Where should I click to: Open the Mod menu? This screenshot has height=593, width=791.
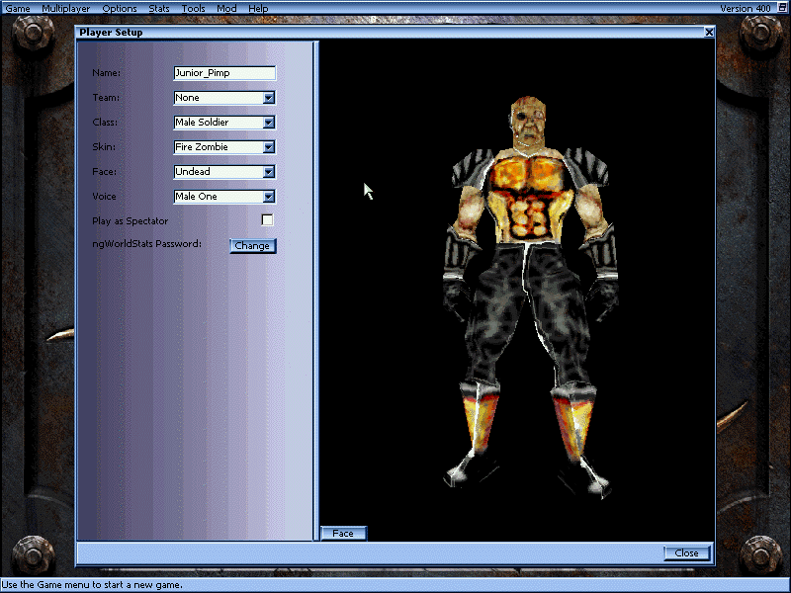[x=225, y=8]
